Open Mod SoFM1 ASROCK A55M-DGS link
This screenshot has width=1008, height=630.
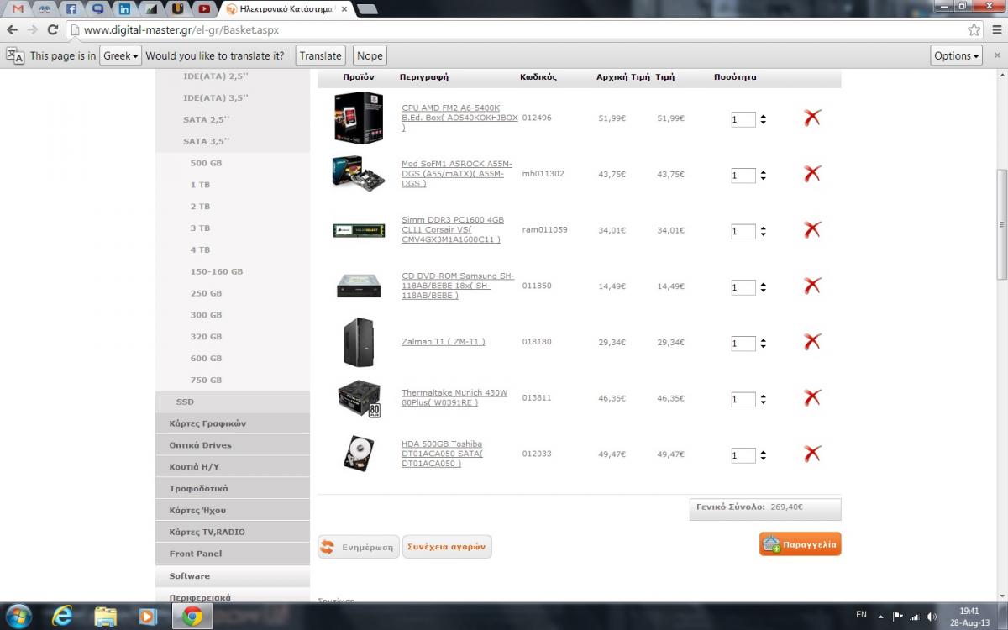point(457,174)
